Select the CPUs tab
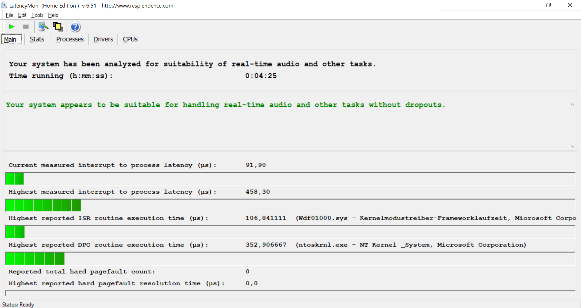This screenshot has width=581, height=308. (130, 40)
